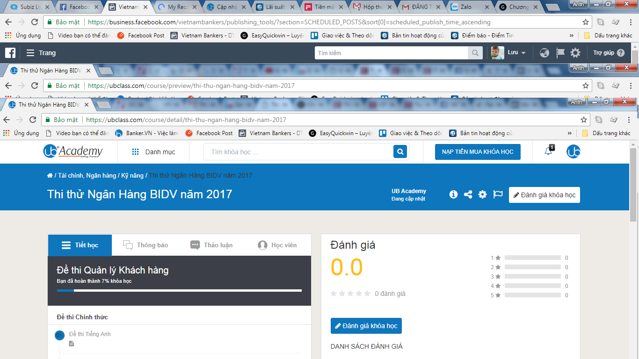Click reload in the ubclass detail window
The image size is (639, 359).
coord(33,120)
